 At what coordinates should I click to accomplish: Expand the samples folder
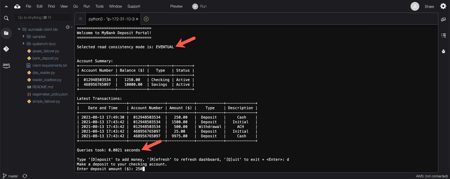coord(23,37)
